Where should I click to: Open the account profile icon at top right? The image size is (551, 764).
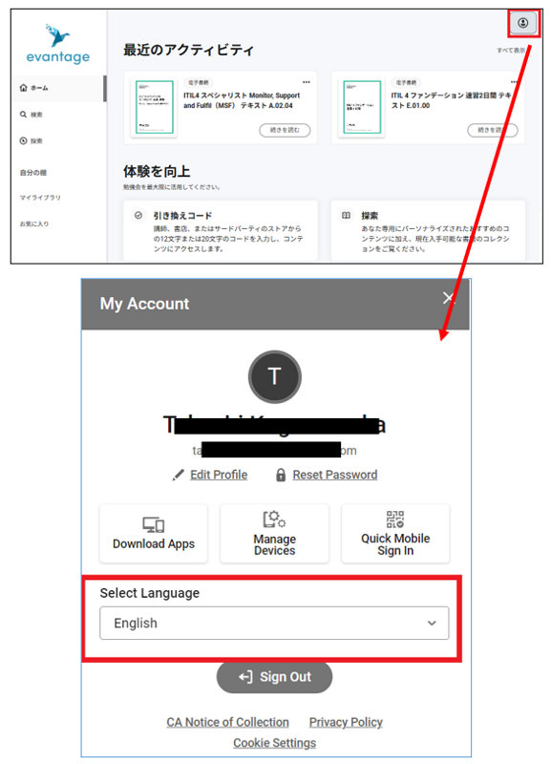click(x=522, y=23)
